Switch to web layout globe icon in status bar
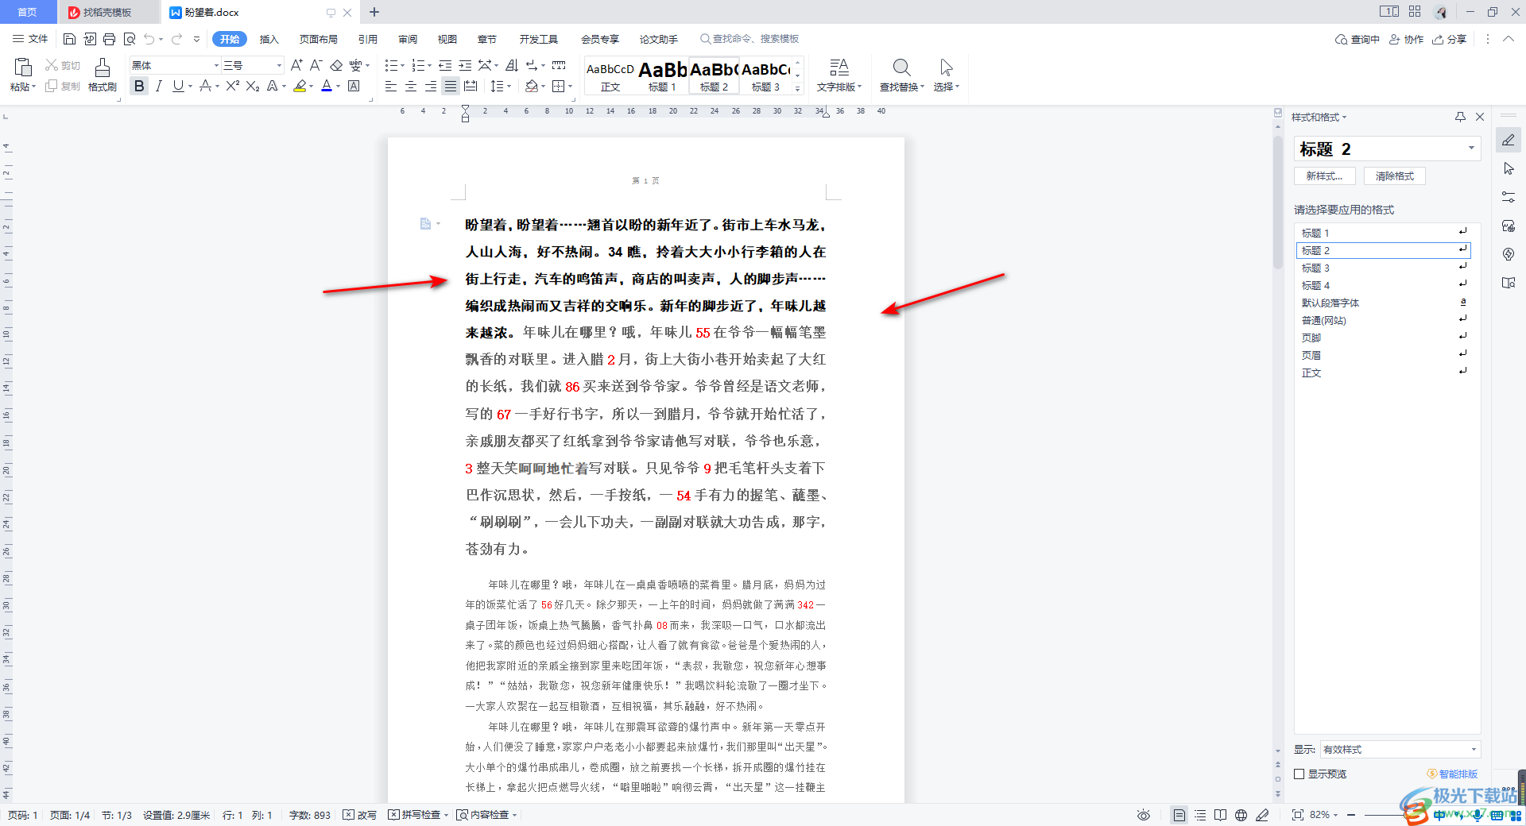The image size is (1526, 826). click(1241, 815)
